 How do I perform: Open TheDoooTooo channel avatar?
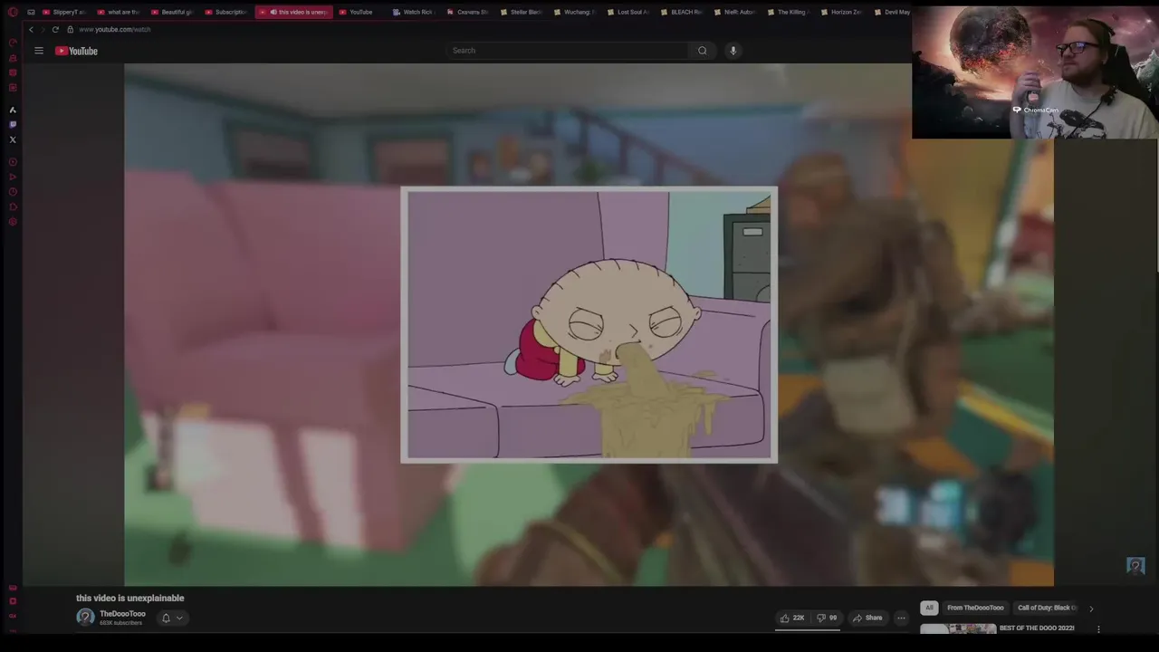[85, 618]
